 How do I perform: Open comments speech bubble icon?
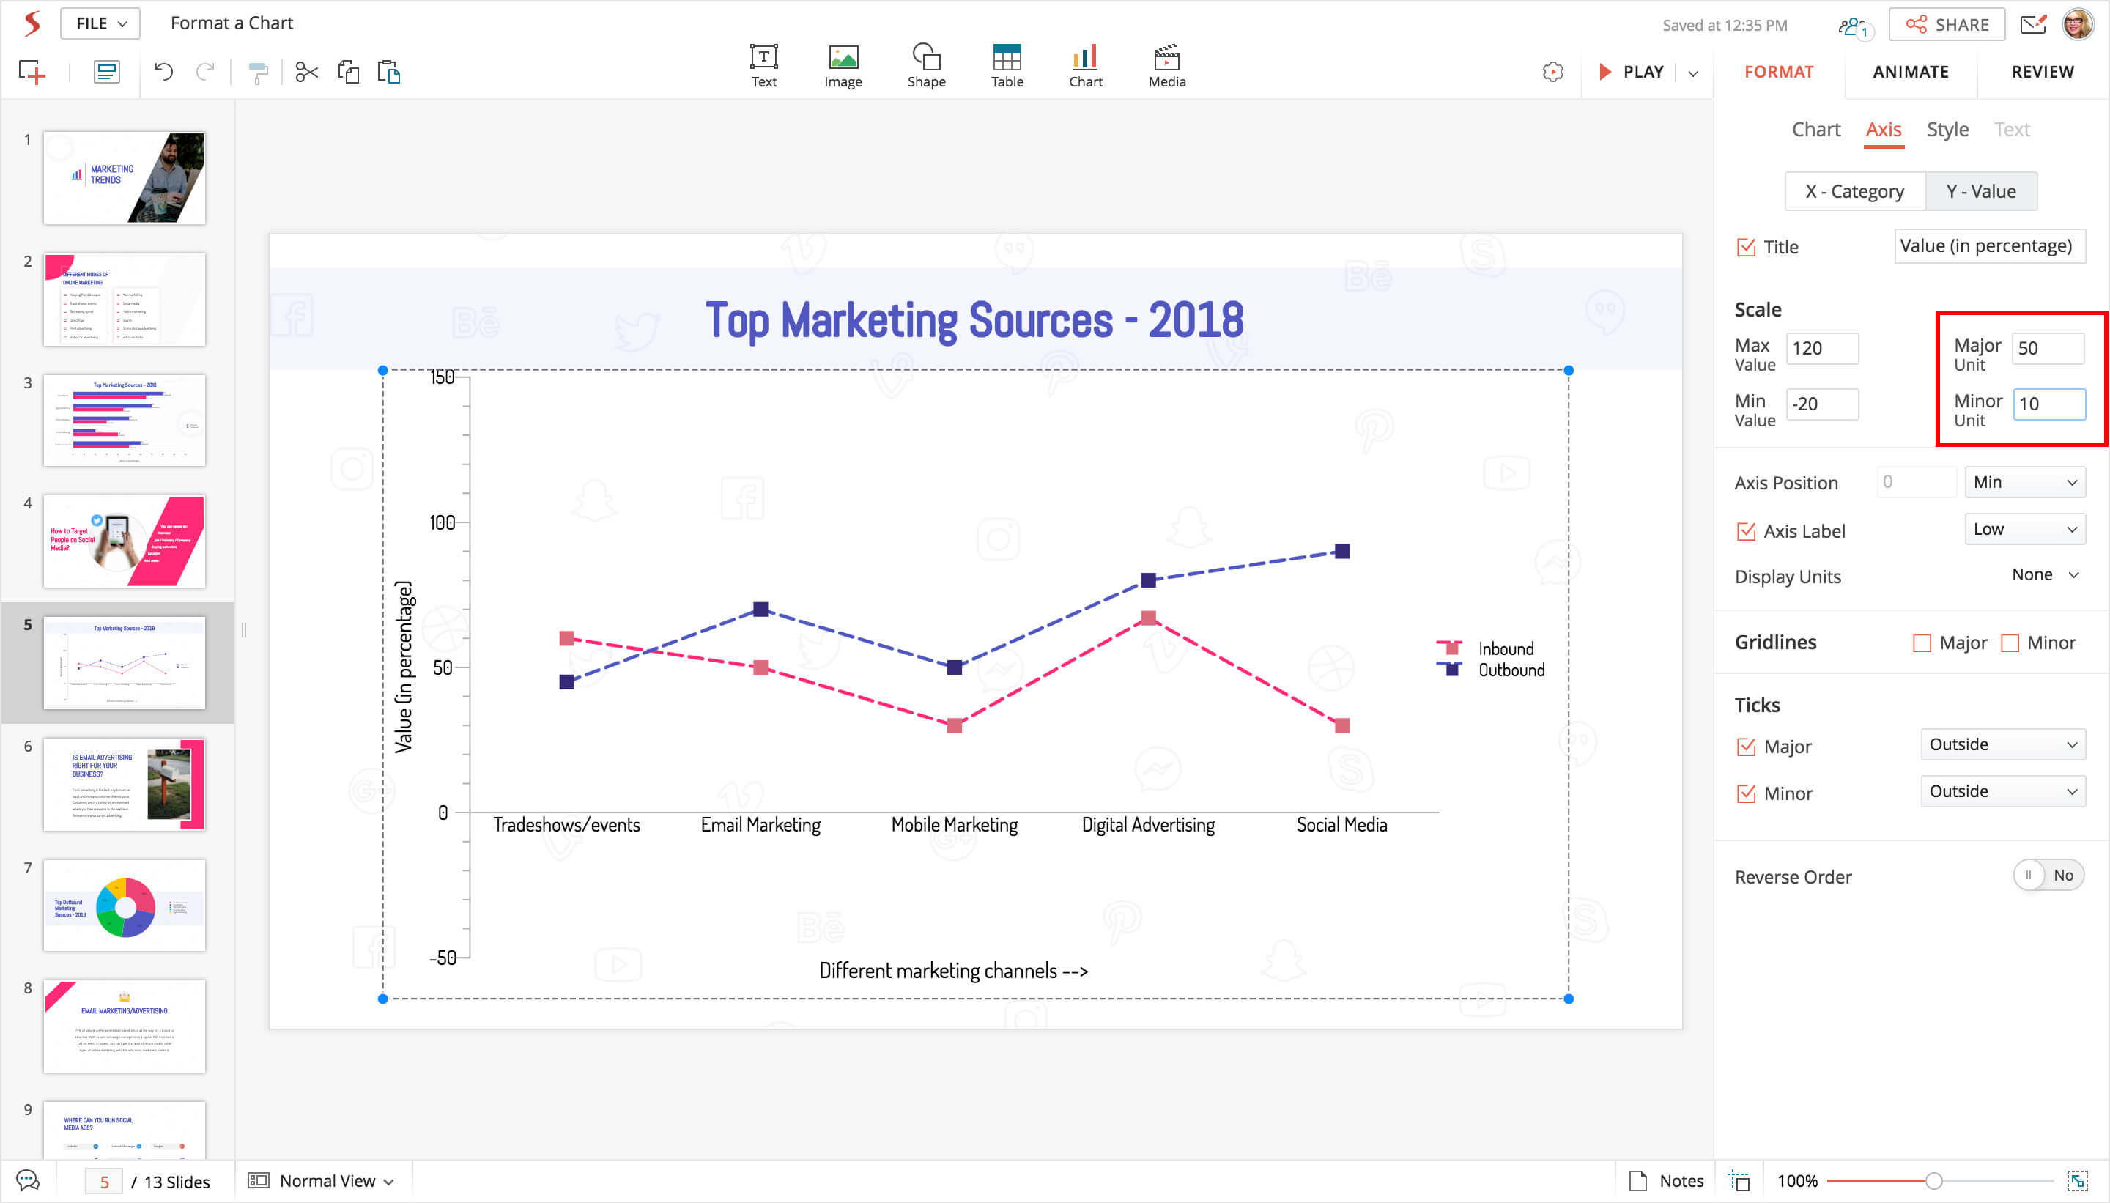coord(27,1181)
